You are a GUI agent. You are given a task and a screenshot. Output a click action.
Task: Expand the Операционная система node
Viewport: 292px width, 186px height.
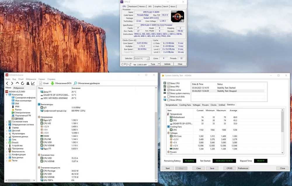[x=7, y=125]
